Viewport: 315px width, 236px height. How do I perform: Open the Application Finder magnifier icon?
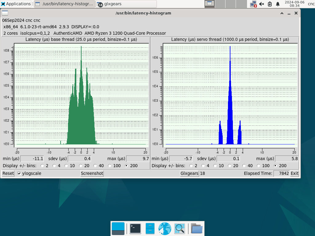click(179, 229)
